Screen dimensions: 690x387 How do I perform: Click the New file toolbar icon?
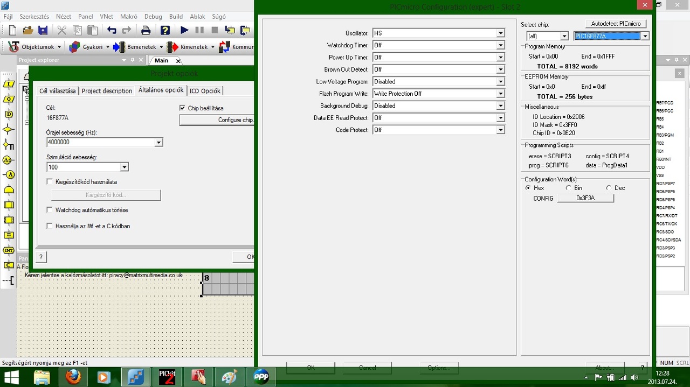click(x=12, y=31)
